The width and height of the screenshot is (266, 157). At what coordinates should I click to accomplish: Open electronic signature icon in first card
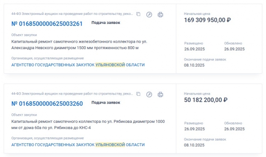pos(149,15)
